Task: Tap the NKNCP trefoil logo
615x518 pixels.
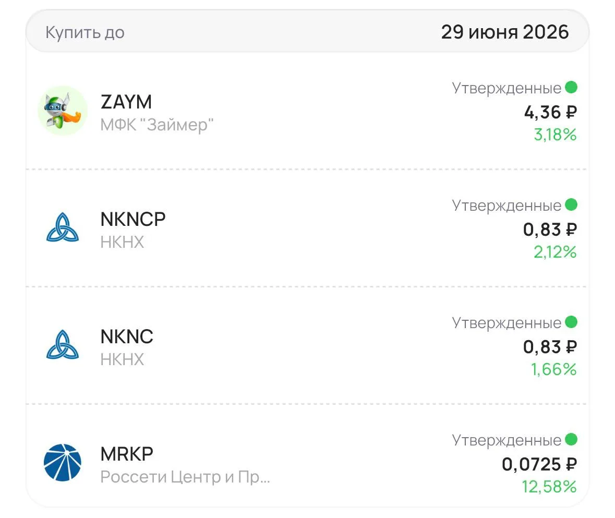Action: pyautogui.click(x=63, y=227)
